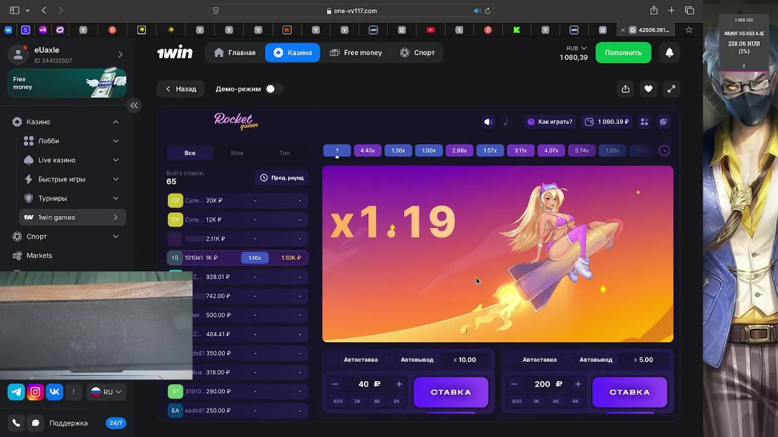
Task: Expand the Турниры submenu
Action: click(x=115, y=198)
